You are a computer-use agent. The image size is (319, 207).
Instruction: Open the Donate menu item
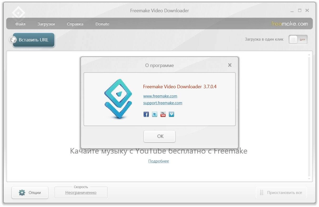point(102,24)
